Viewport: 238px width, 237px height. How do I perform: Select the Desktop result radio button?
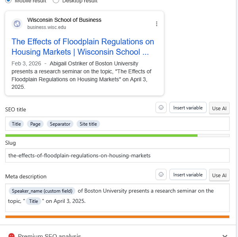(x=56, y=1)
